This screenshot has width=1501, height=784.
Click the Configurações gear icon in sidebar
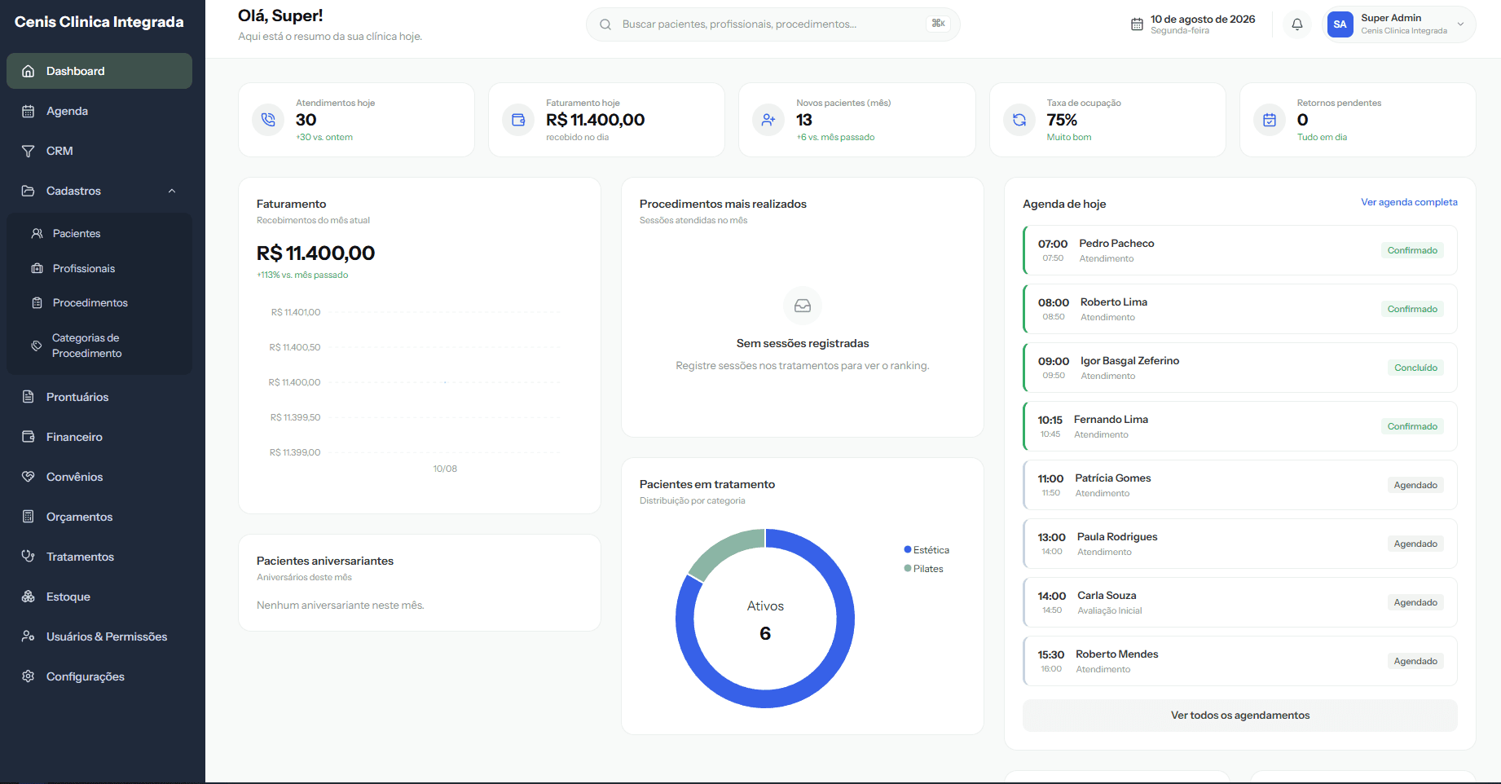(x=29, y=676)
